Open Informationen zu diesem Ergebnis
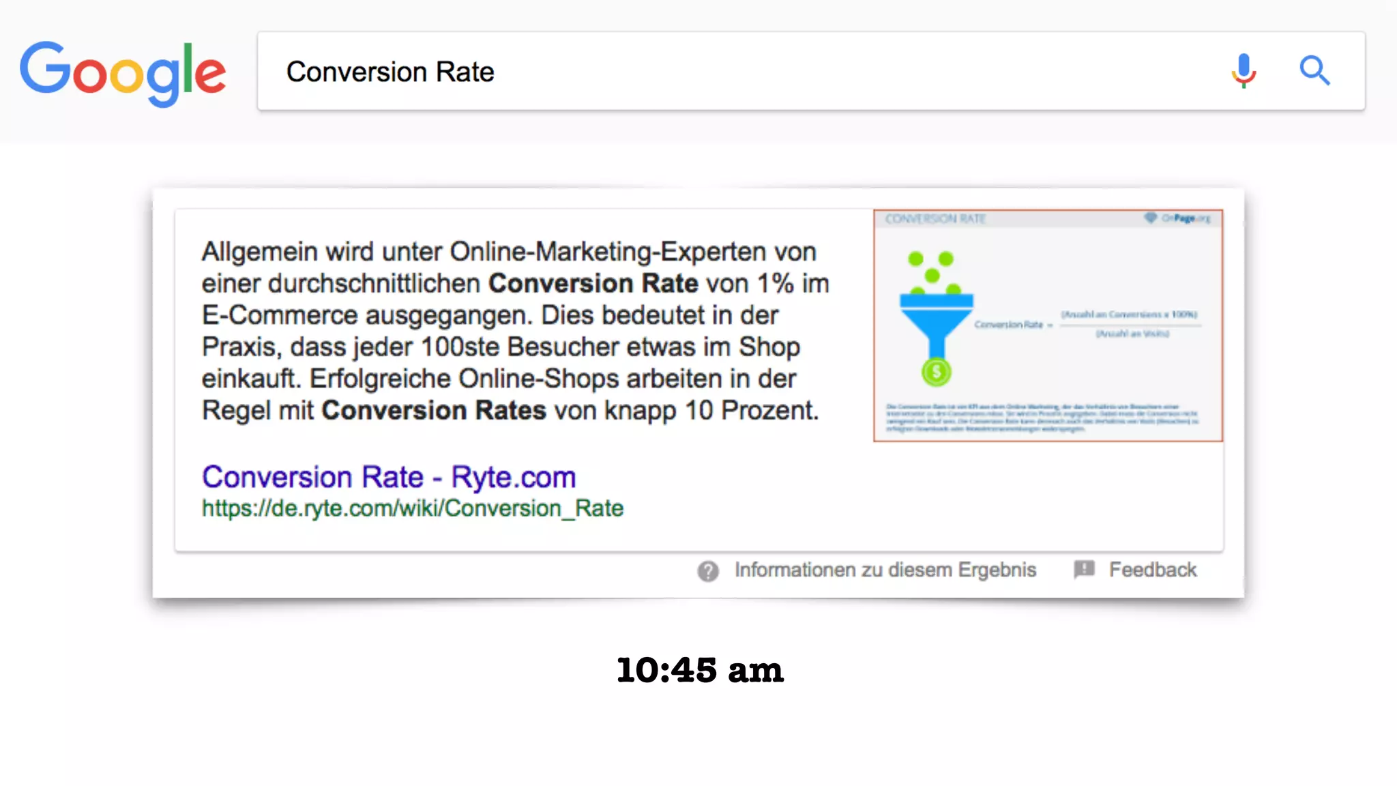 (x=885, y=570)
